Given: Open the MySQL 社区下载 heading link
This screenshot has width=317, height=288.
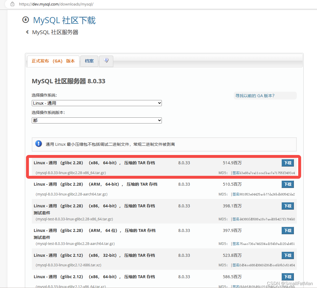Looking at the screenshot, I should (64, 21).
